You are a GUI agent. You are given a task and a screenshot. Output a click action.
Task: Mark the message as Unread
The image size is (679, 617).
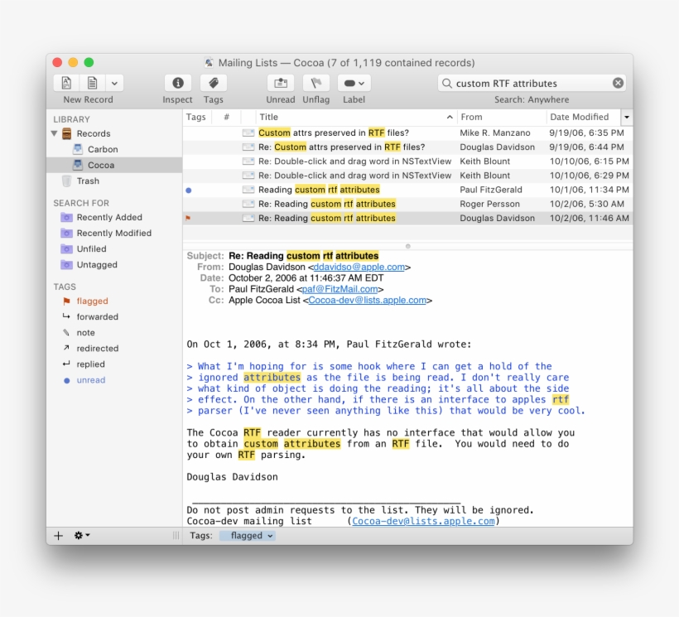[x=280, y=83]
